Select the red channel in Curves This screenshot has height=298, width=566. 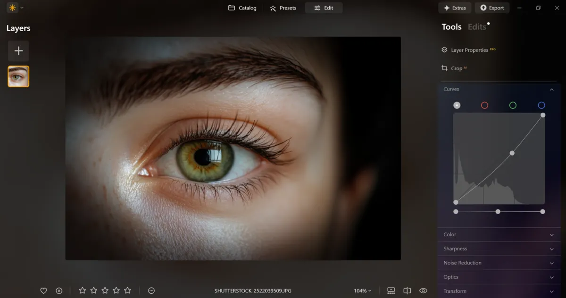pos(484,105)
